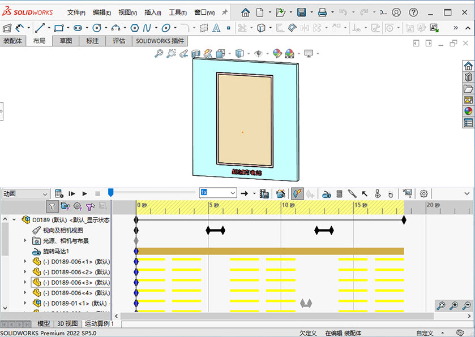Click the Smart Dimension tool
475x337 pixels.
tap(20, 28)
